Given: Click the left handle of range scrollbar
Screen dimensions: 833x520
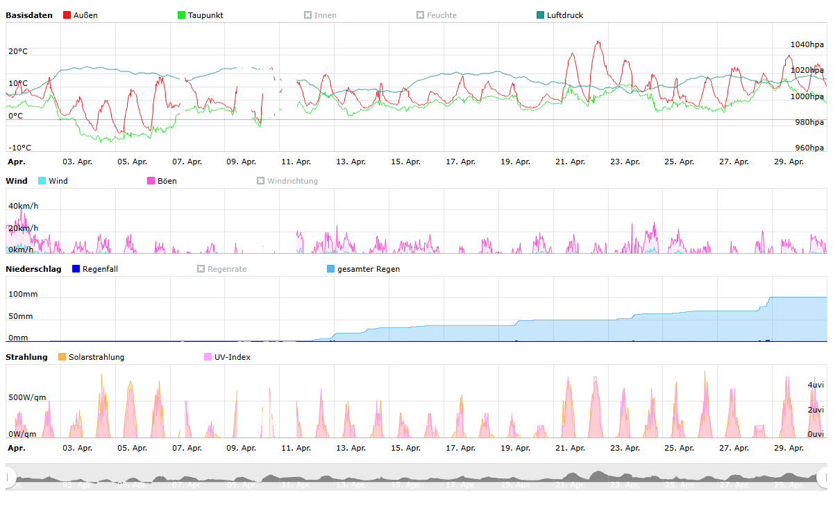Looking at the screenshot, I should click(x=10, y=477).
